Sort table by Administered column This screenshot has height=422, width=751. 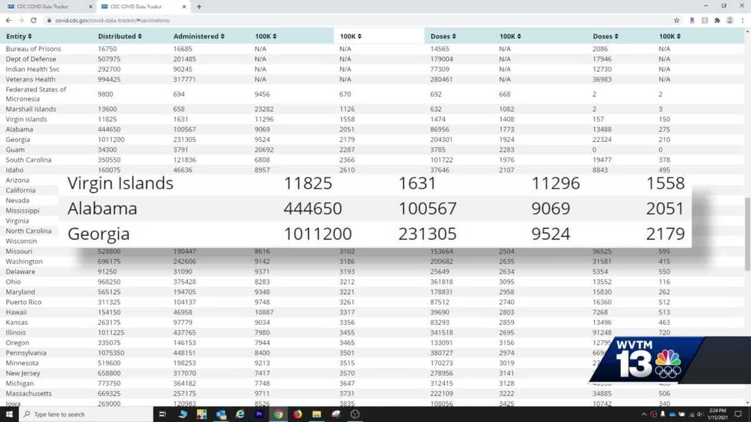pyautogui.click(x=198, y=36)
